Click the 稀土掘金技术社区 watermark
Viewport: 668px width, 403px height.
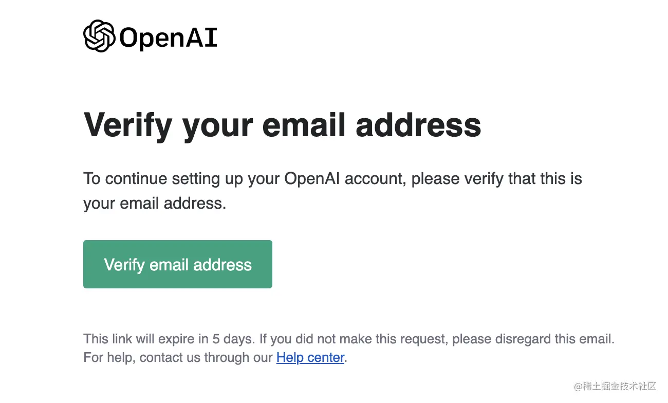(x=621, y=386)
